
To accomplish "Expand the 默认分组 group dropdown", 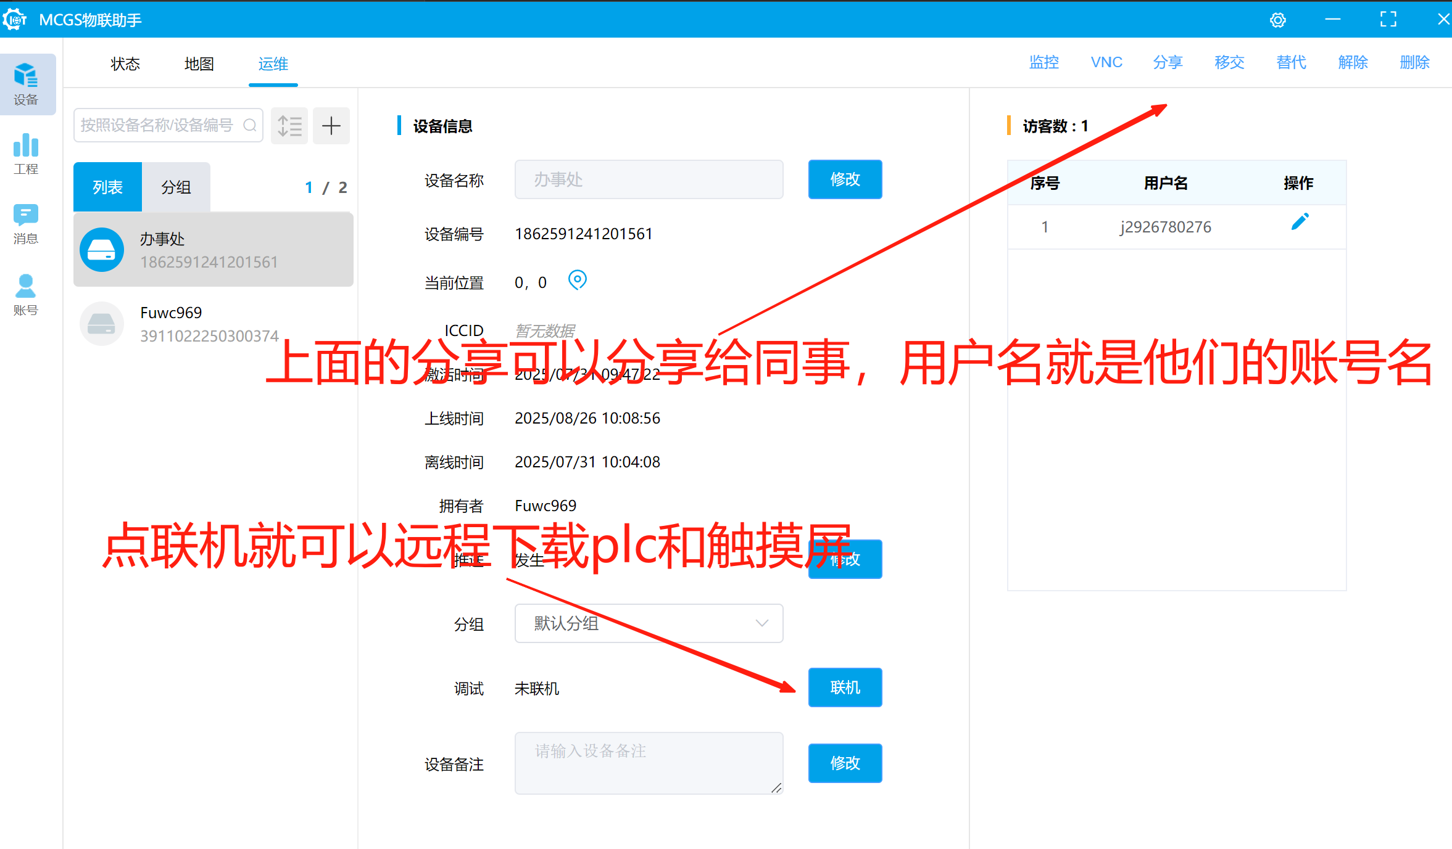I will tap(649, 623).
